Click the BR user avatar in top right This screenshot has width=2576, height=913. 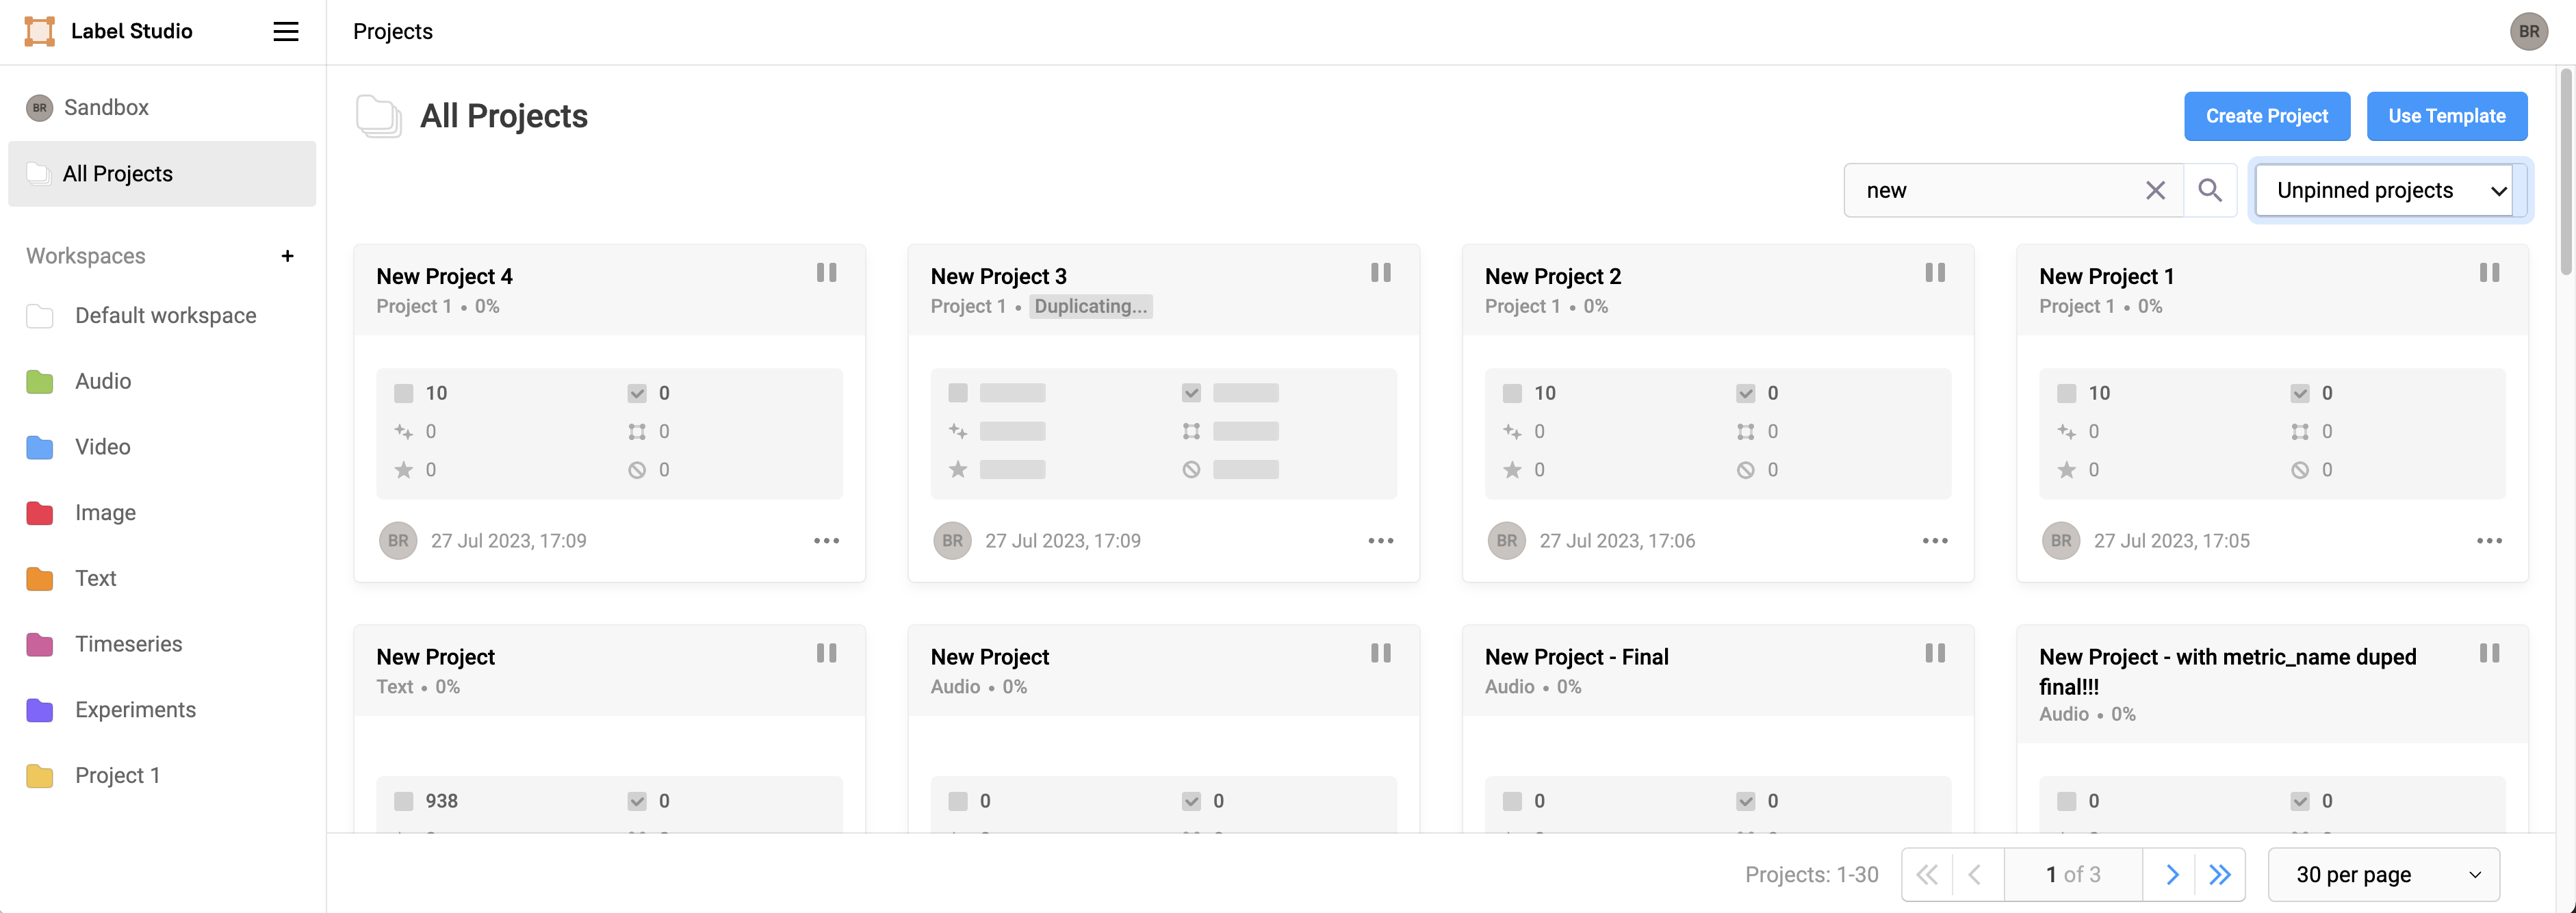(2528, 31)
